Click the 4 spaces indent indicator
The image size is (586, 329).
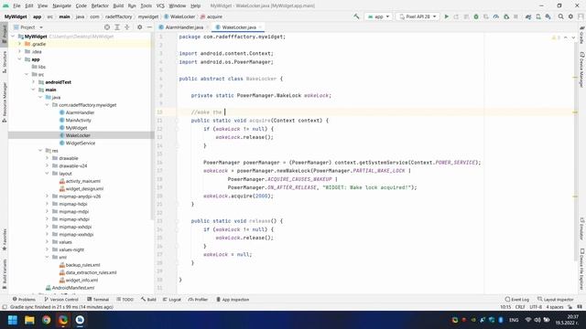[555, 307]
